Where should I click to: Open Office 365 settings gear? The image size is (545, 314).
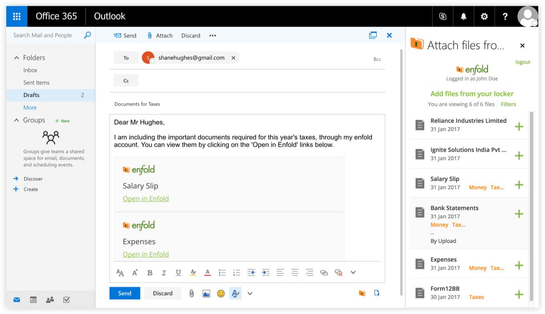[484, 16]
